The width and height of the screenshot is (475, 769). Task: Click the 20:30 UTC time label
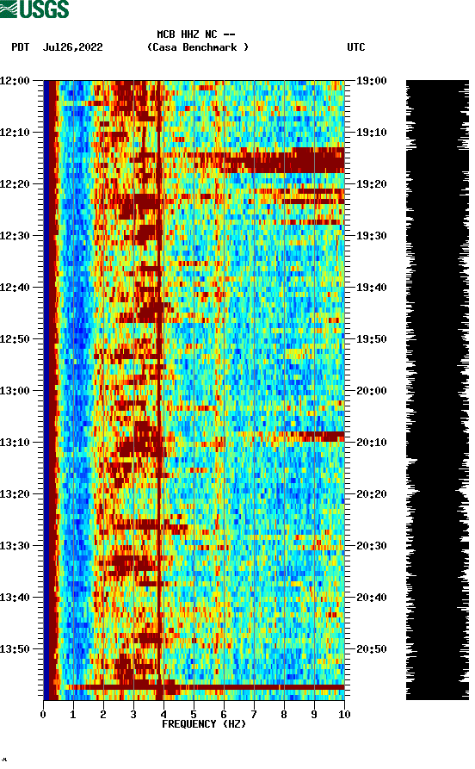tap(372, 546)
